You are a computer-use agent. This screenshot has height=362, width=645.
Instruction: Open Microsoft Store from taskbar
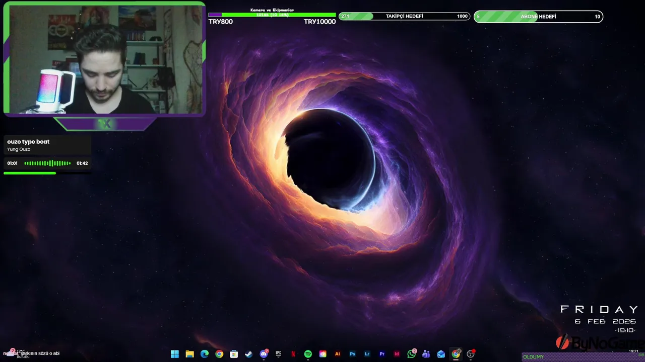(x=234, y=354)
